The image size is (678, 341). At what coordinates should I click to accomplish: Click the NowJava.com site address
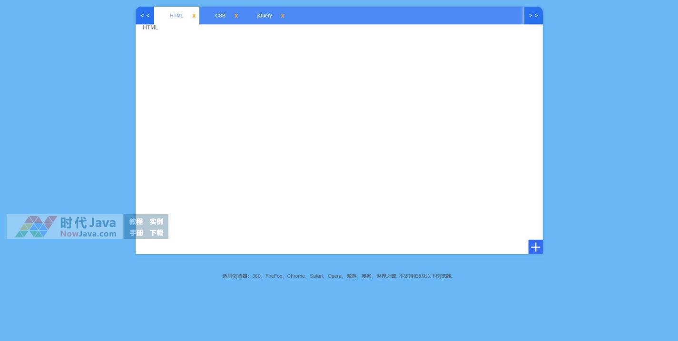pyautogui.click(x=88, y=234)
